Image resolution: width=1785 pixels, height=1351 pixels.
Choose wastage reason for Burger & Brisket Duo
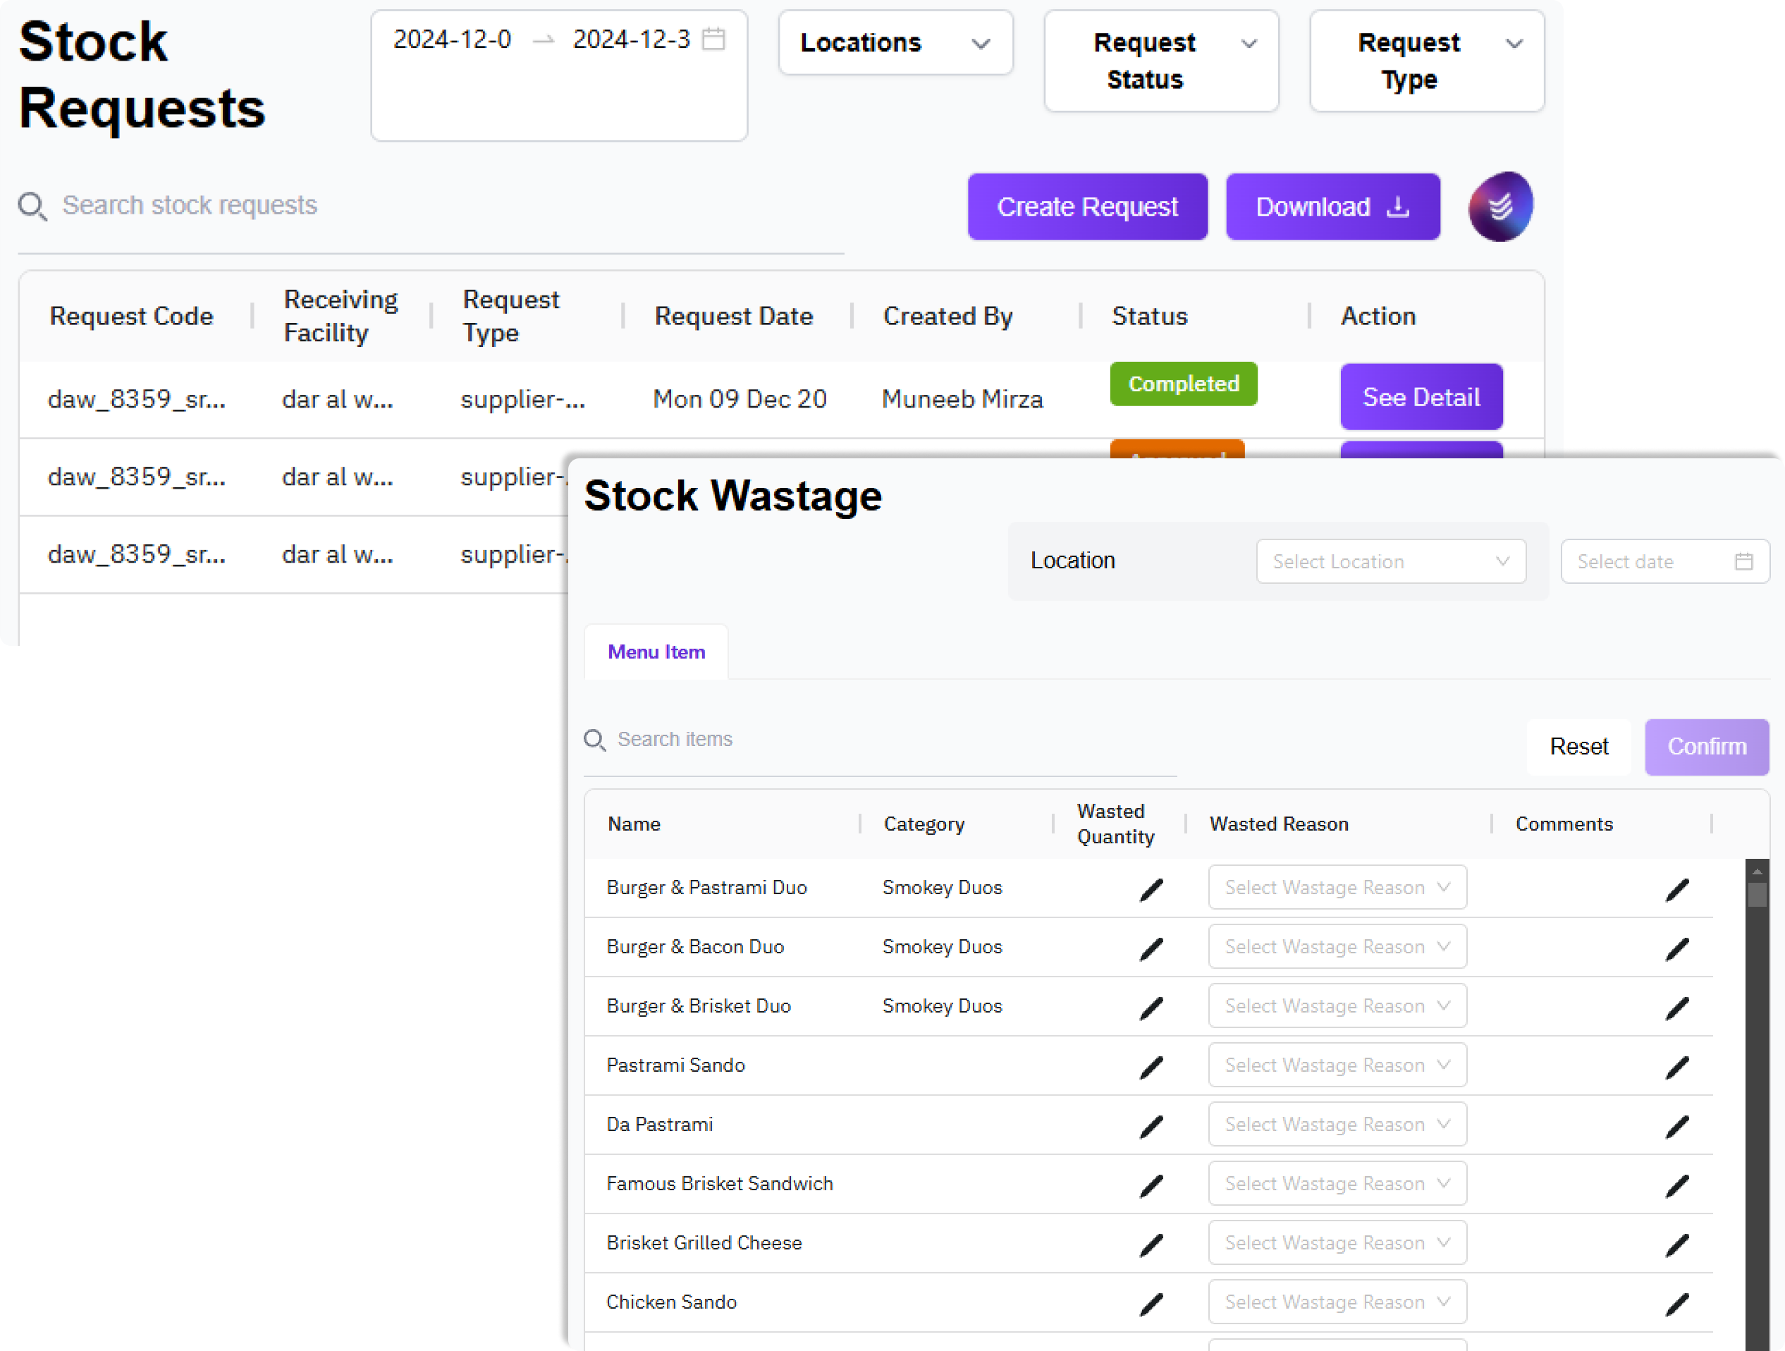1337,1005
